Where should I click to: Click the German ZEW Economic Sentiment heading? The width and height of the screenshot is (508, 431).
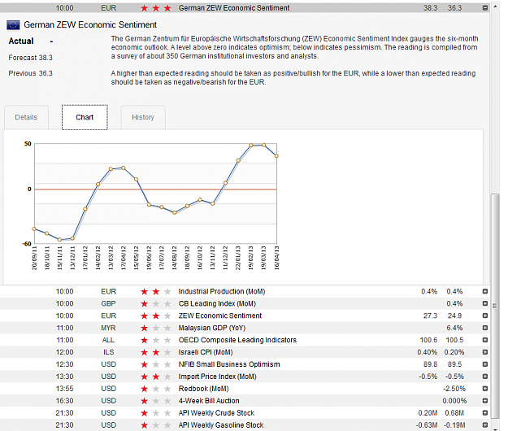click(x=90, y=25)
